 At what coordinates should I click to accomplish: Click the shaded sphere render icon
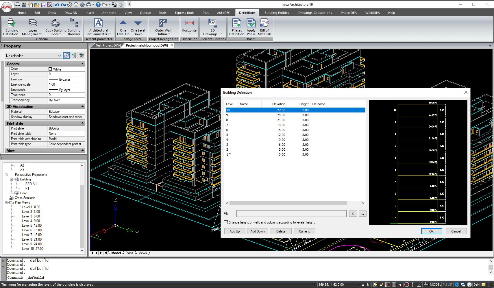(82, 5)
